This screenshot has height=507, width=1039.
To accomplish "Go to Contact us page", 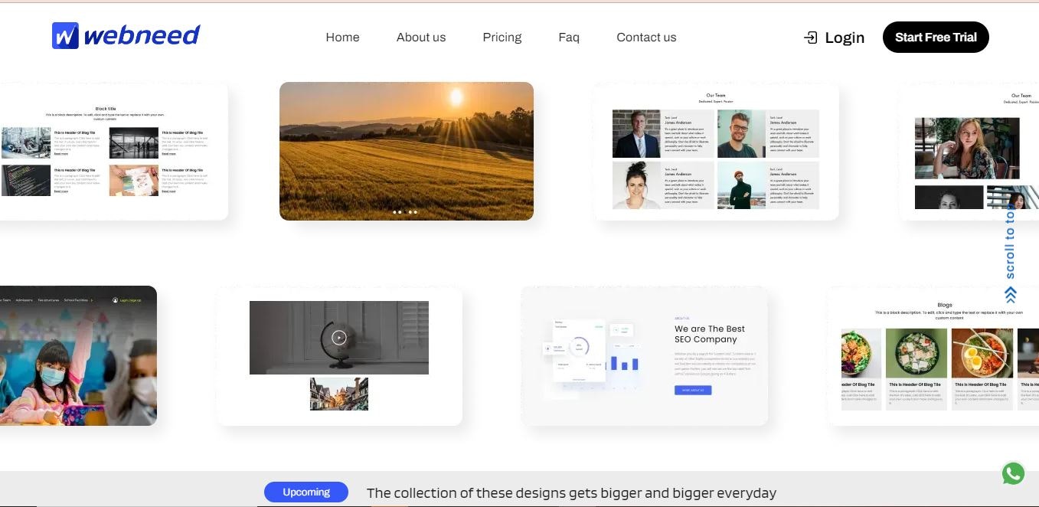I will [646, 37].
